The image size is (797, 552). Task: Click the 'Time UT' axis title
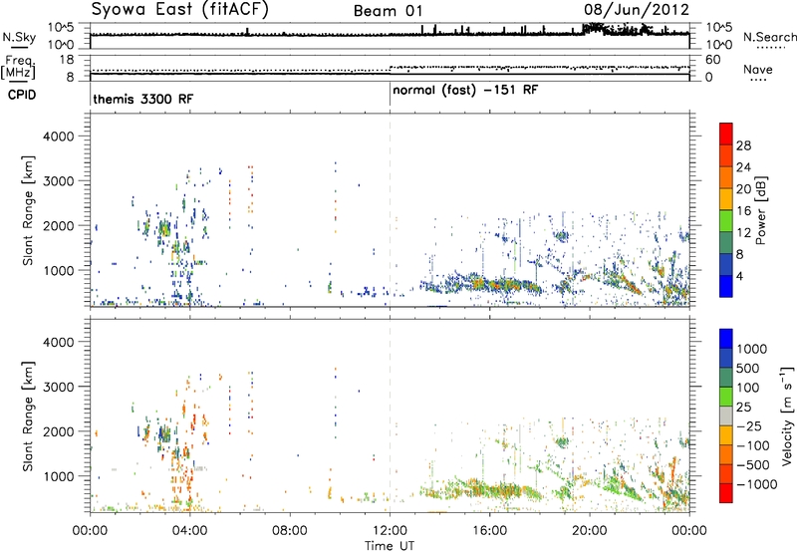click(390, 546)
